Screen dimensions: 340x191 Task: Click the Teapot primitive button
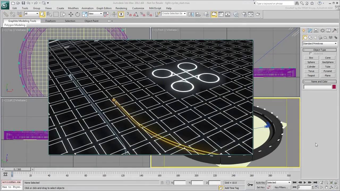[311, 76]
